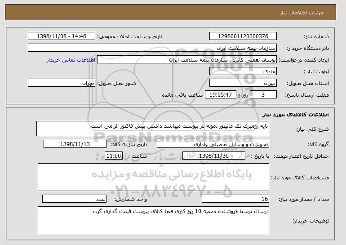Click the label گروه کالا
This screenshot has height=245, width=346.
pyautogui.click(x=318, y=145)
